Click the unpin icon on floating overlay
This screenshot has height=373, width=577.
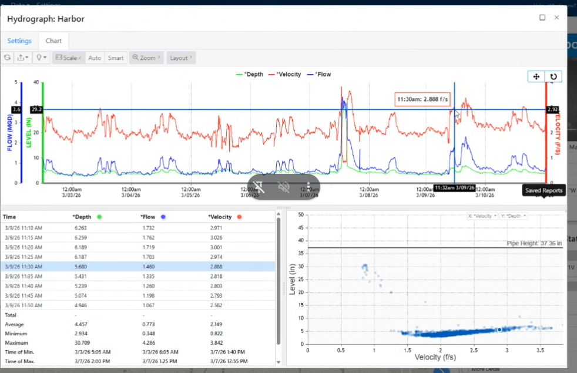click(x=260, y=186)
